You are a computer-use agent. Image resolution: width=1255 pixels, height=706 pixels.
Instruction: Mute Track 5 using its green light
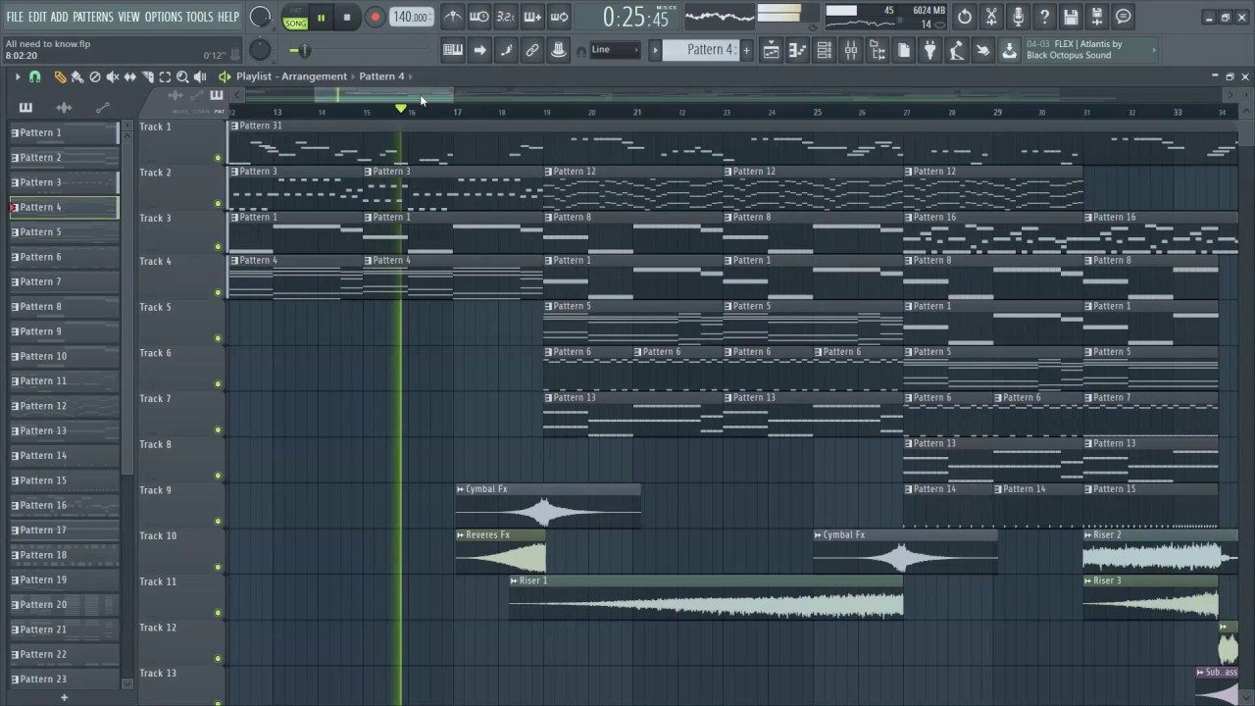tap(218, 338)
